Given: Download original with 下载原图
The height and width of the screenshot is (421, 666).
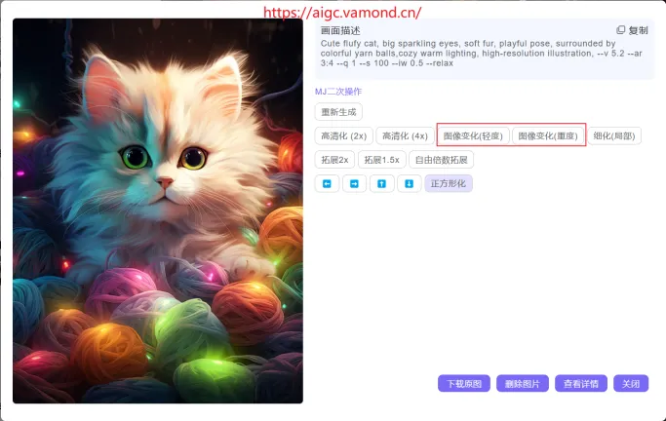Looking at the screenshot, I should (464, 384).
